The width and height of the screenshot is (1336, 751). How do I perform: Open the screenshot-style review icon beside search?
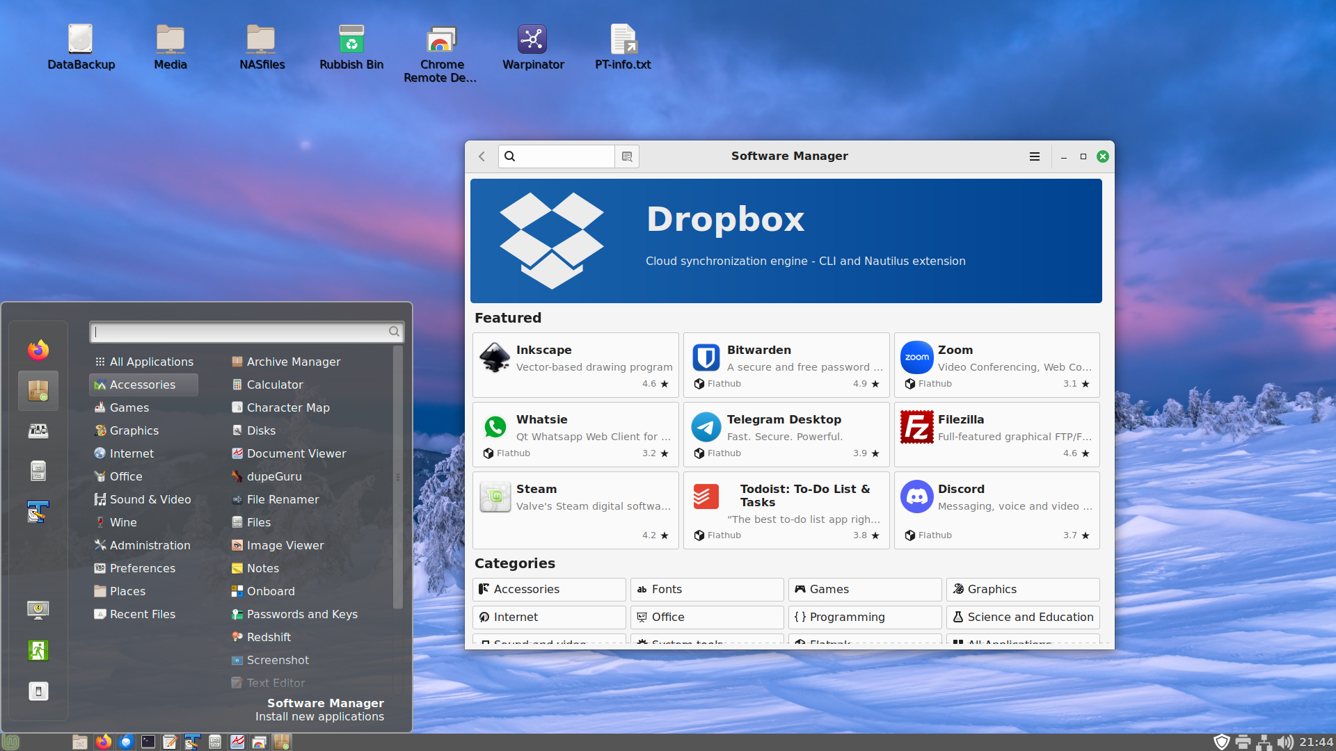(x=626, y=156)
